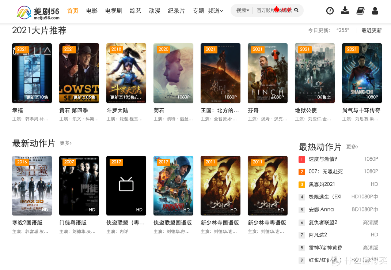Click the 新少林寺国语版 title link
This screenshot has height=270, width=391.
(220, 222)
